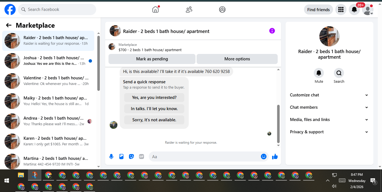The width and height of the screenshot is (382, 192).
Task: Open conversation information purple icon
Action: pos(272,31)
